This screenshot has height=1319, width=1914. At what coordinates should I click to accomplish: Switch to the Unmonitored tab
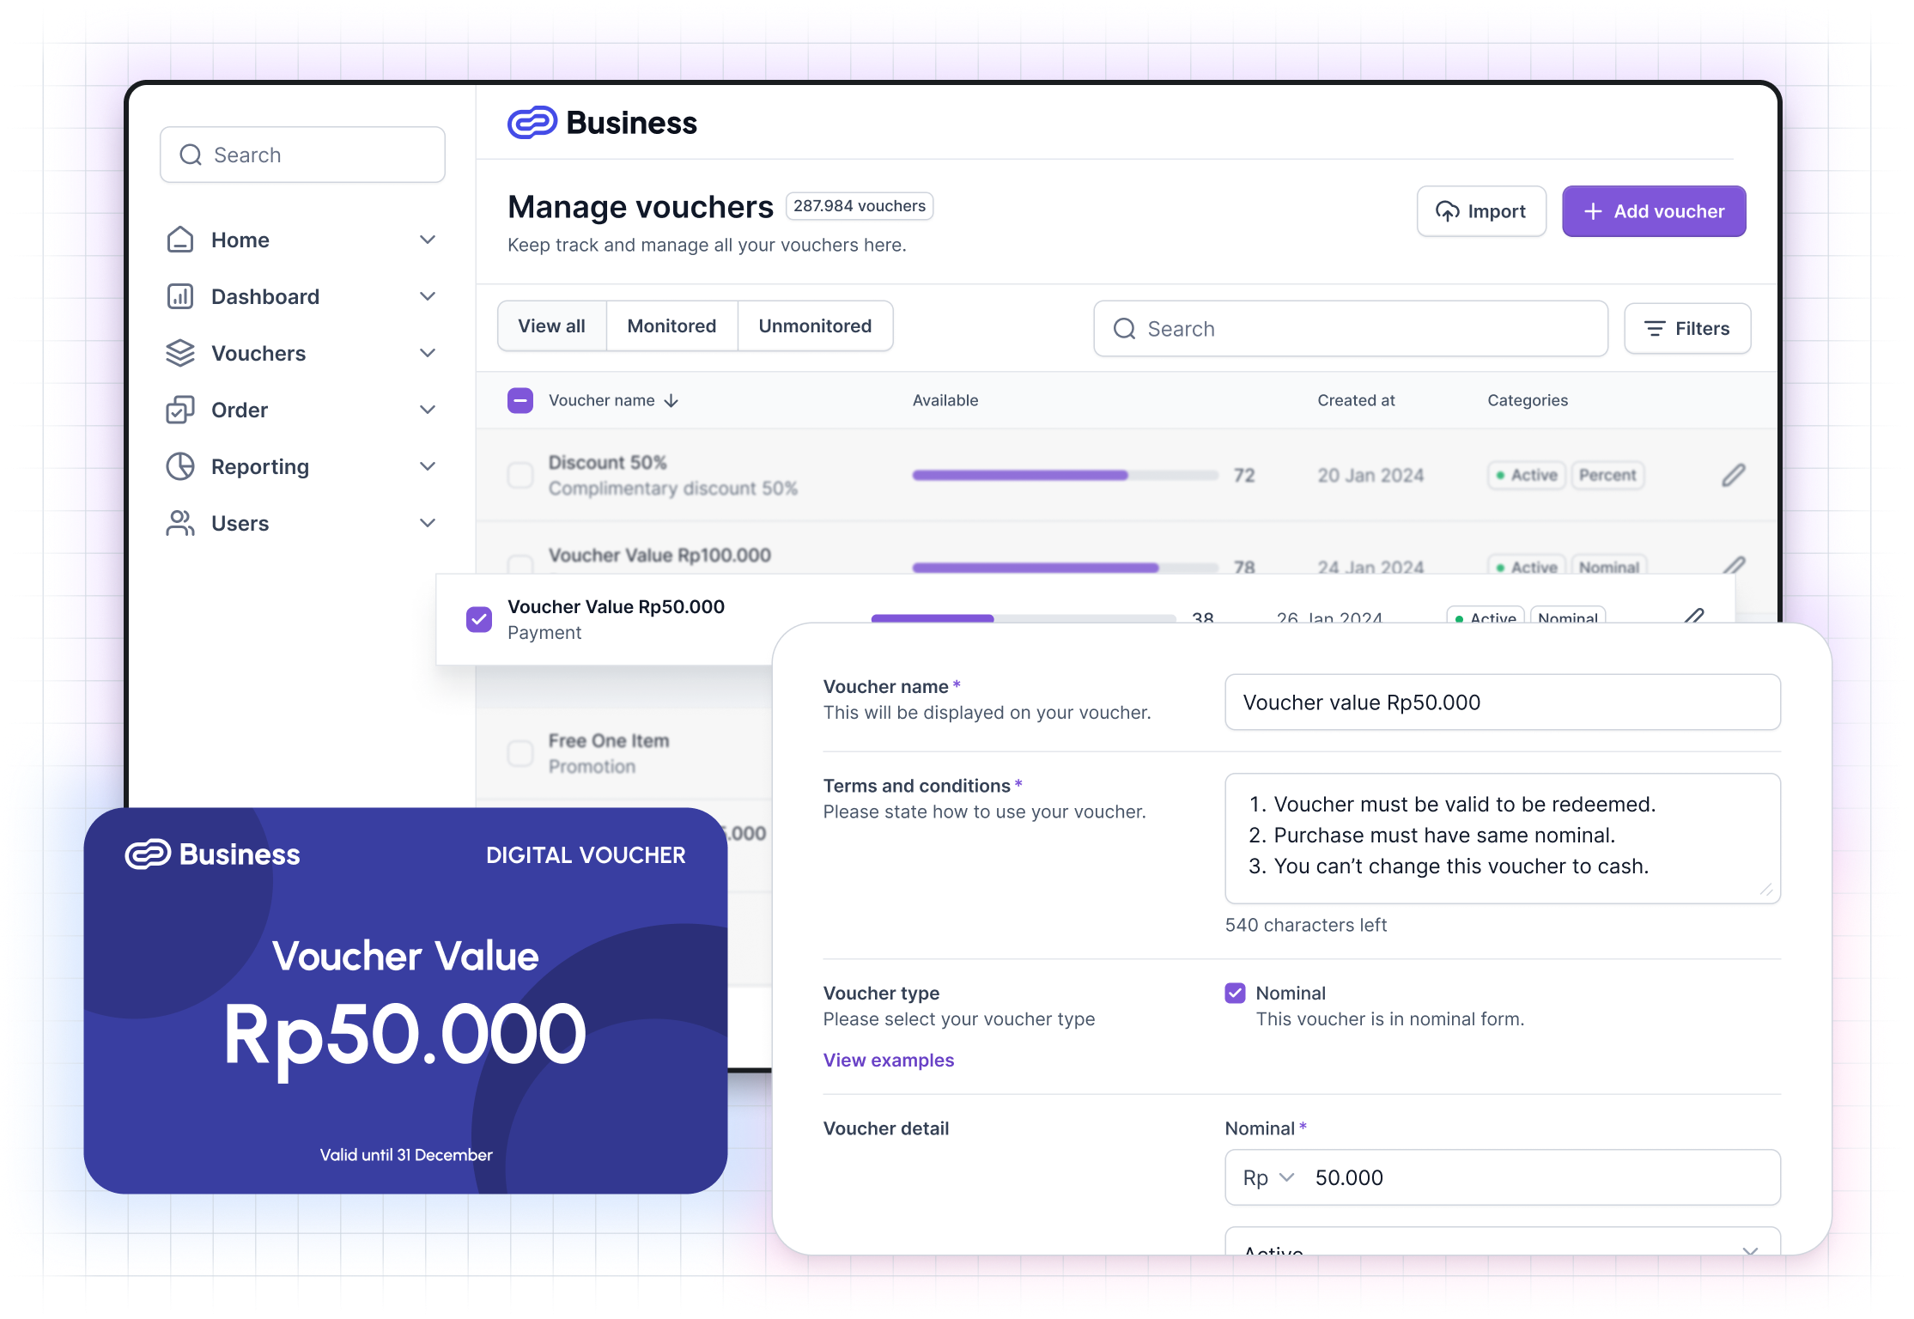[815, 326]
